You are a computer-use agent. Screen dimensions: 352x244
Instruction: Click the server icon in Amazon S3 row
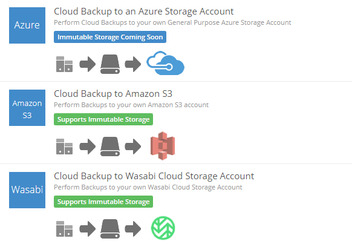64,147
